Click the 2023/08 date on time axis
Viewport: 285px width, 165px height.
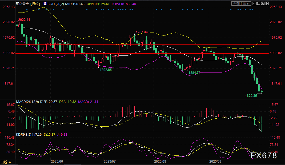point(160,161)
